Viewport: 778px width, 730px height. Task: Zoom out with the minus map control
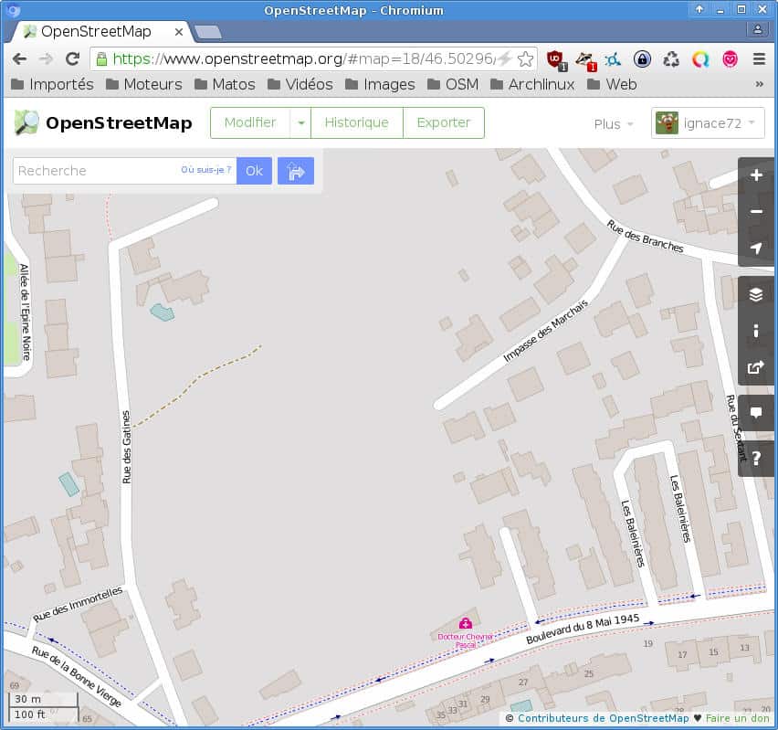pos(756,212)
